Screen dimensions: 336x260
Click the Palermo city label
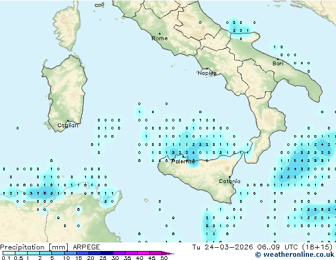click(x=183, y=161)
